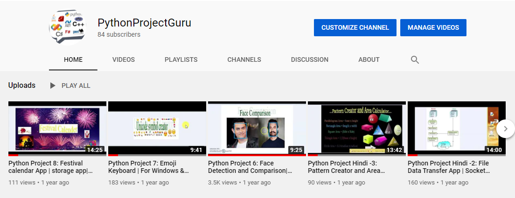515x198 pixels.
Task: Open the File Data Transfer flowchart thumbnail
Action: (457, 129)
